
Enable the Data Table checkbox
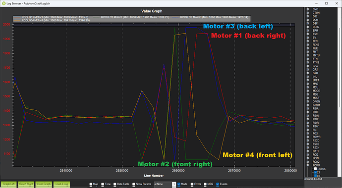point(114,184)
